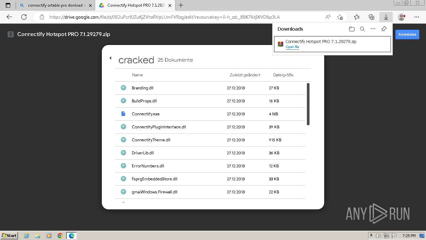Click the 915 KB size of ConnectifyTheme.dll
The image size is (426, 240).
[275, 140]
